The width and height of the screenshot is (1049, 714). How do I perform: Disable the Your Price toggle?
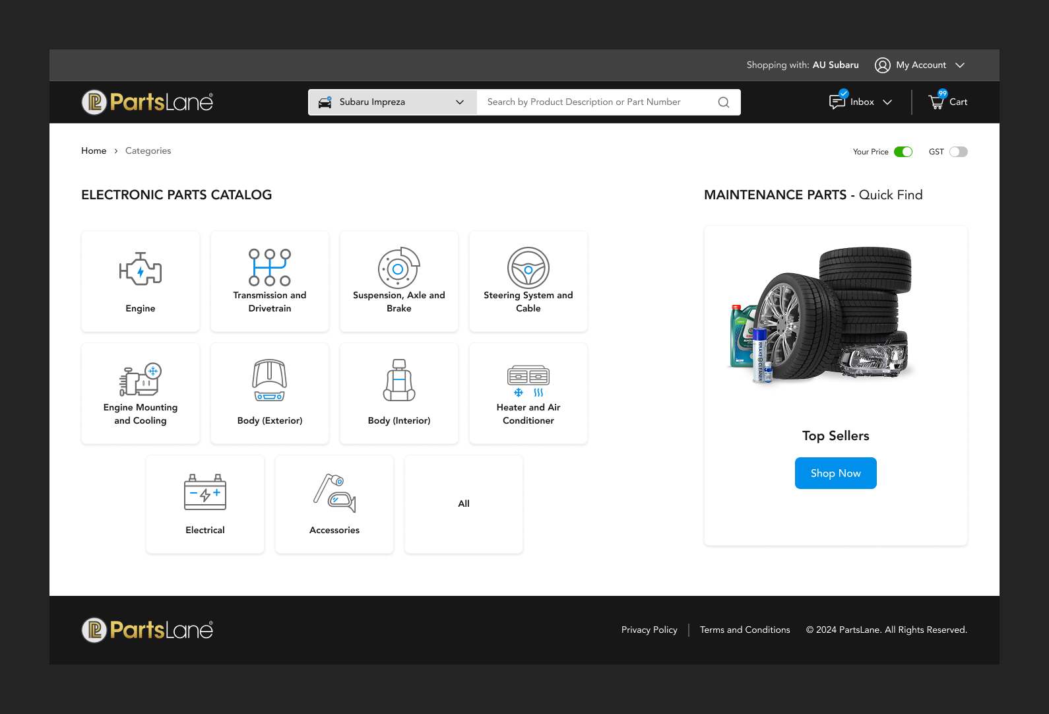pos(903,152)
